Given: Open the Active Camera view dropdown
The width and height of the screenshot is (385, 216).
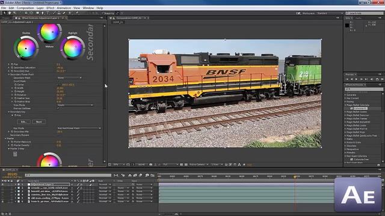Looking at the screenshot, I should click(x=199, y=164).
